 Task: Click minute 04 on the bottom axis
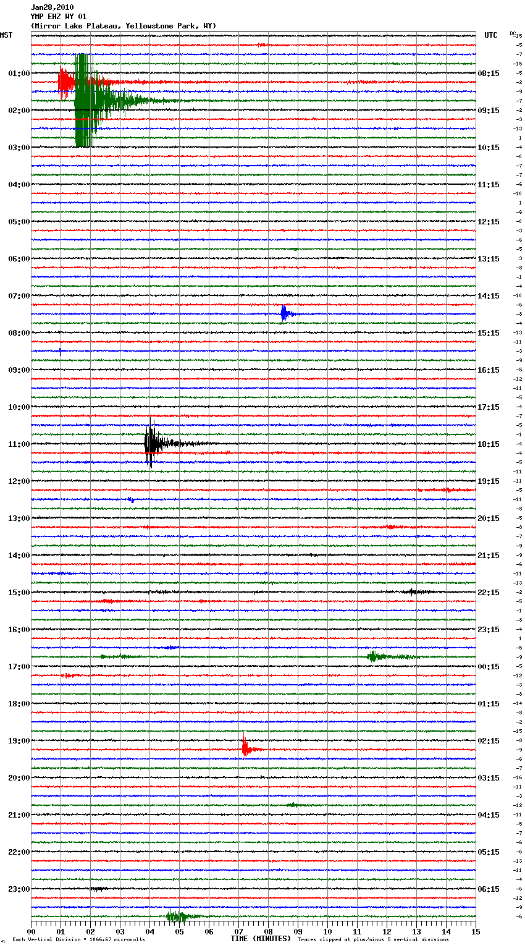(x=149, y=931)
